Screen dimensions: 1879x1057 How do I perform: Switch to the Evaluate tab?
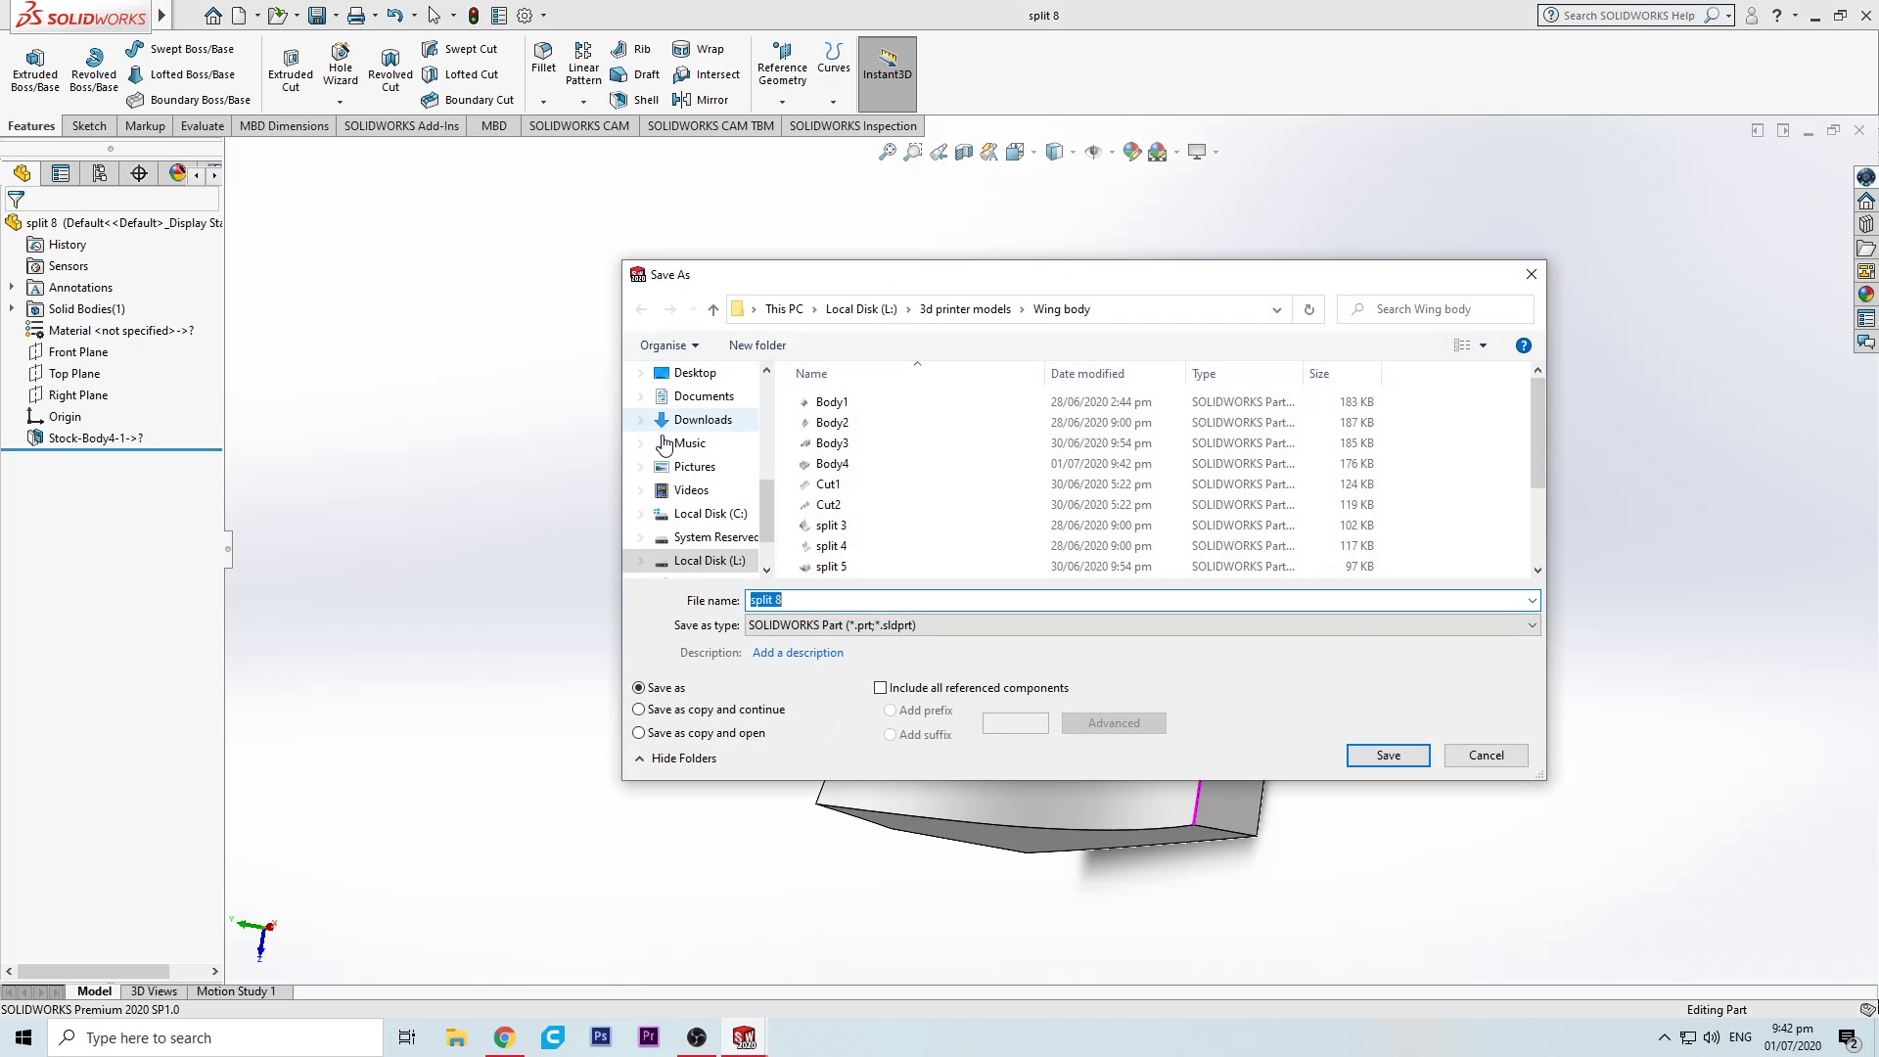203,126
